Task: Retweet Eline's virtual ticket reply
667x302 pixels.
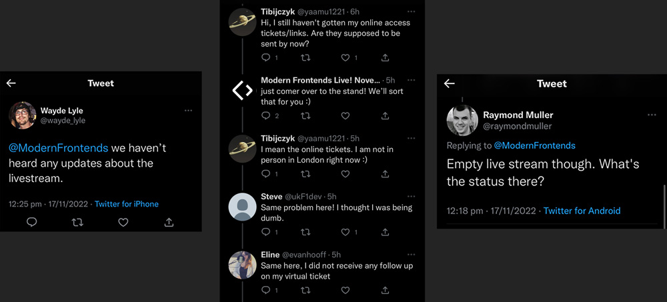Action: 305,290
